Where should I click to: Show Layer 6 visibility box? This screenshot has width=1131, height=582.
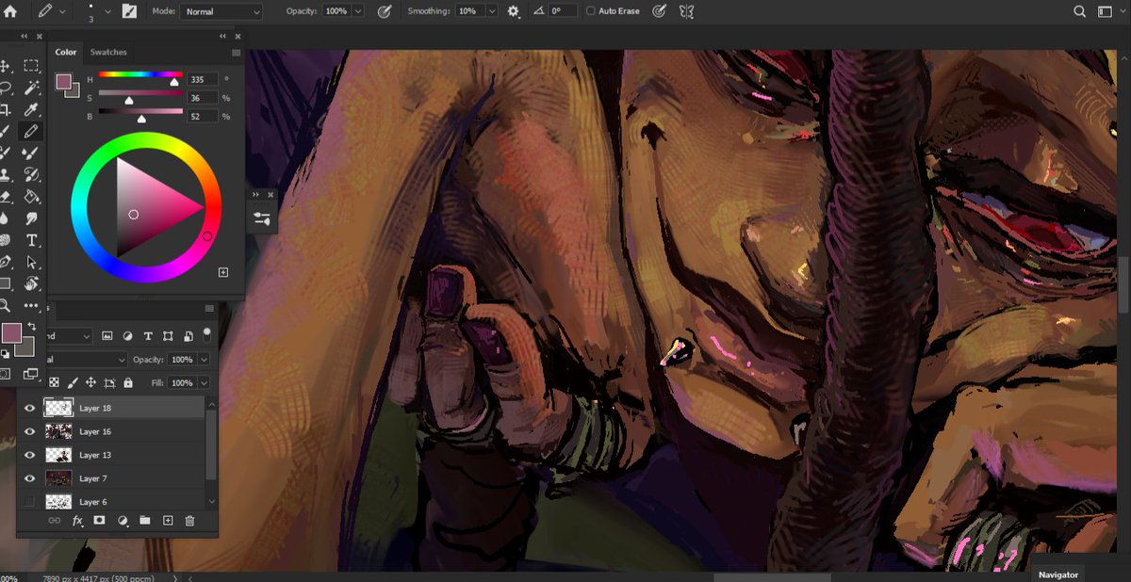[x=29, y=502]
